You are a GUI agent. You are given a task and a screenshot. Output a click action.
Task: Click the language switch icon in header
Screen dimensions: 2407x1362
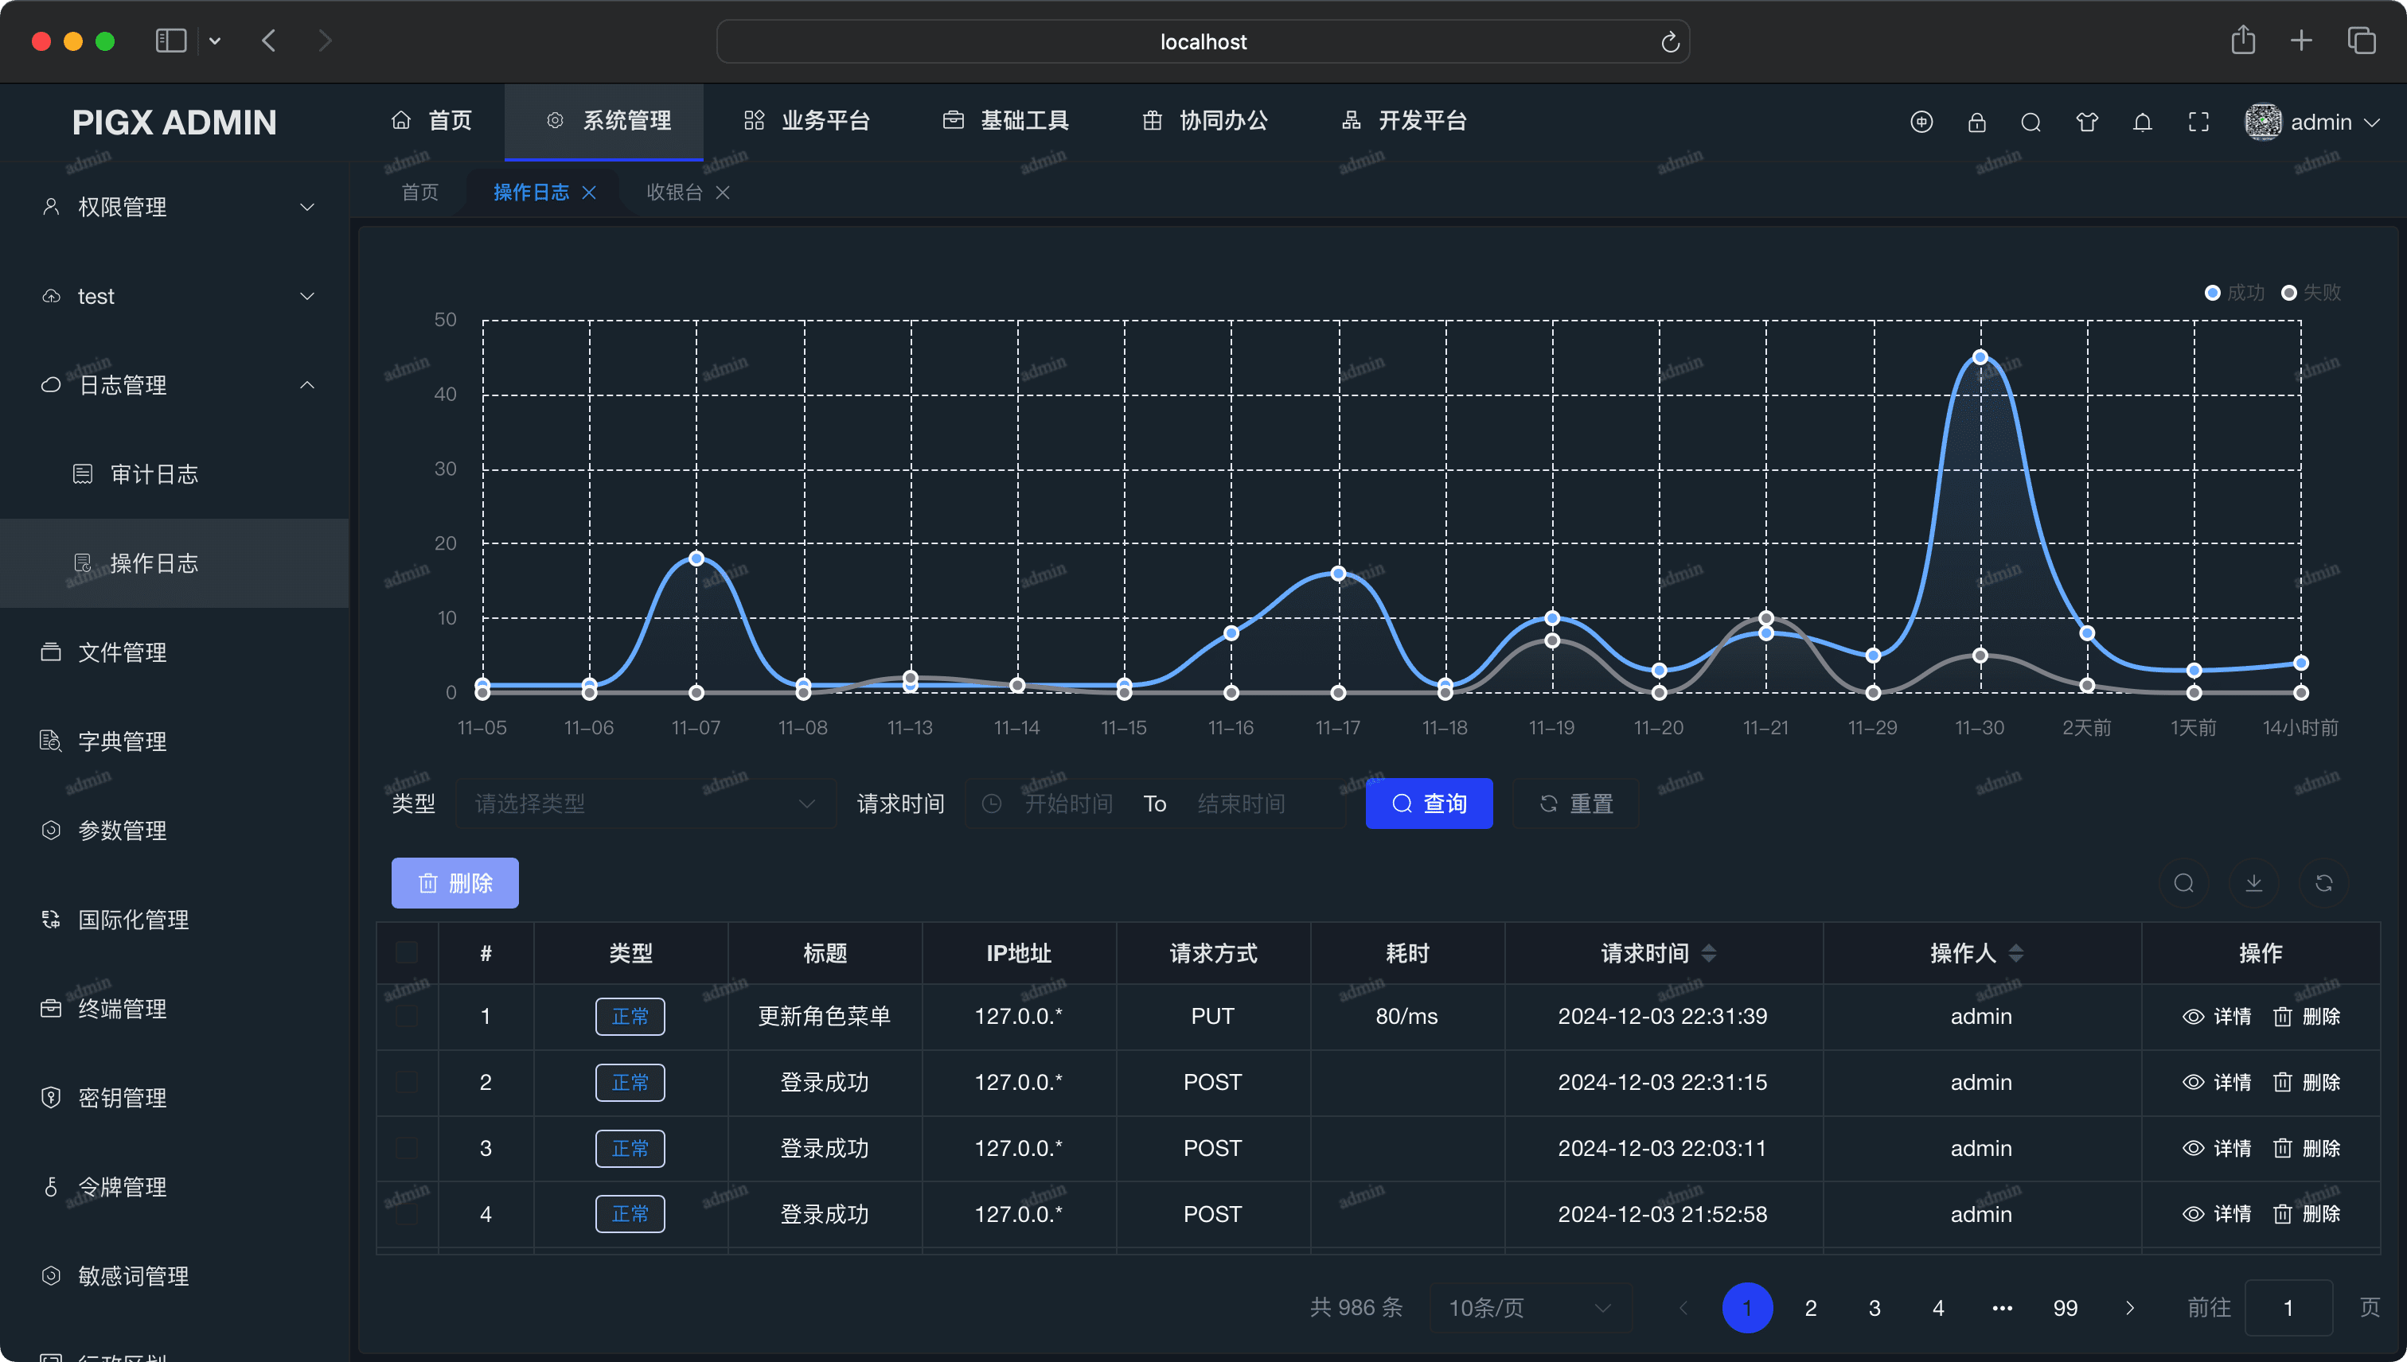coord(1921,122)
